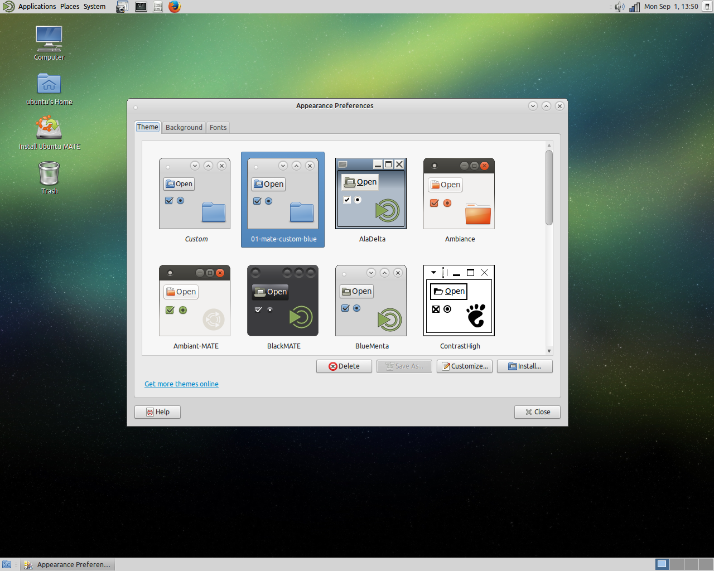Image resolution: width=714 pixels, height=571 pixels.
Task: Switch to the third workspace
Action: [x=691, y=564]
